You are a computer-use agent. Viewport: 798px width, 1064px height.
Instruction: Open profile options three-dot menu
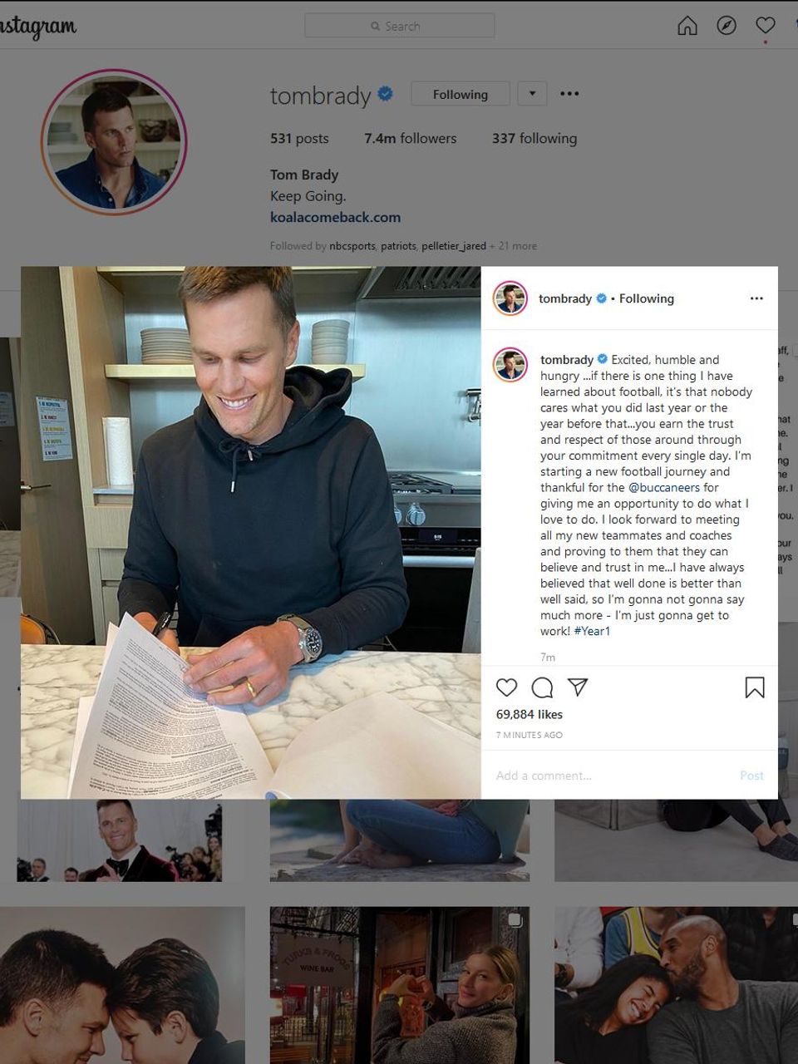(569, 94)
